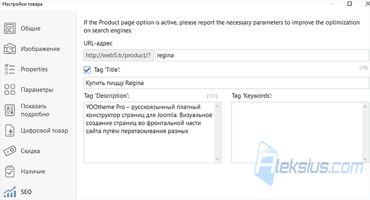
Task: Maximize the Настройки товара window
Action: click(349, 4)
